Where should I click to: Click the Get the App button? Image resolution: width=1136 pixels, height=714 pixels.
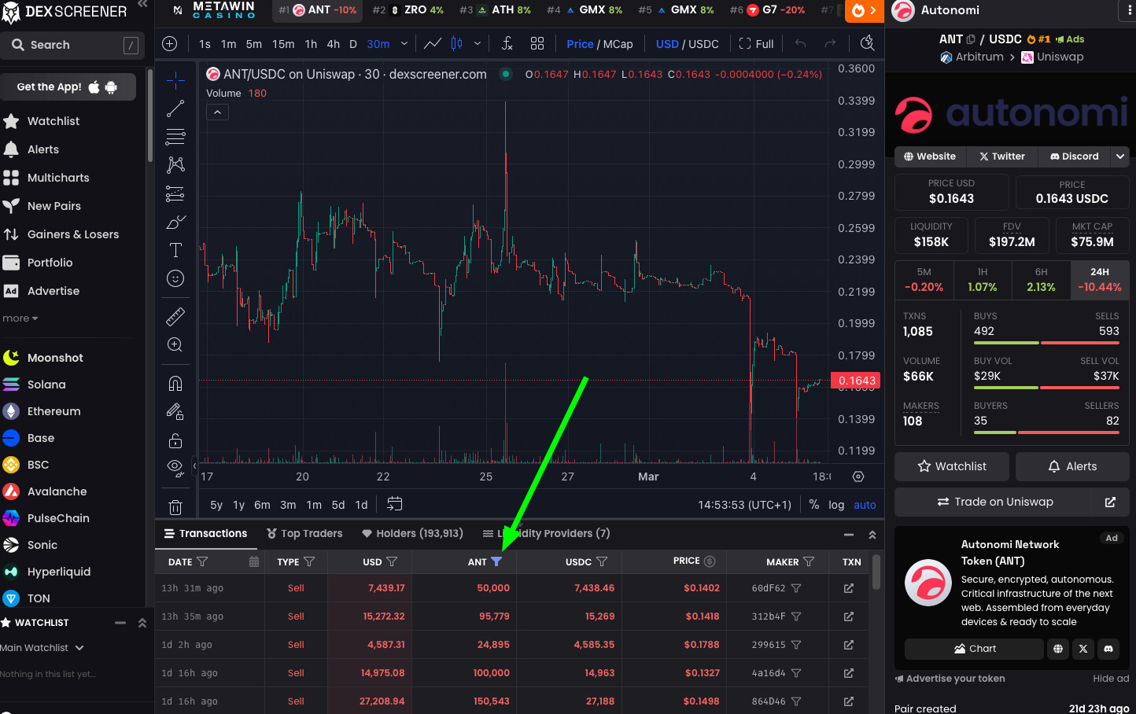coord(68,86)
